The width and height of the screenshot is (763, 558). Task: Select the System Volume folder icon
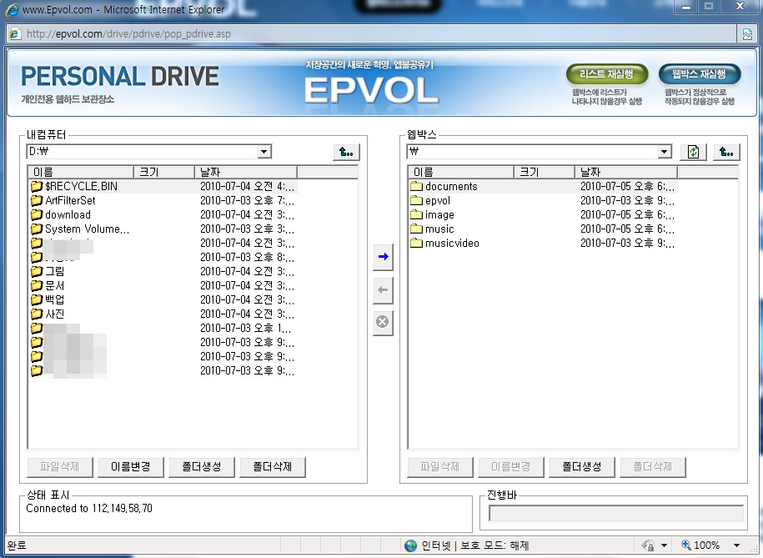tap(37, 229)
